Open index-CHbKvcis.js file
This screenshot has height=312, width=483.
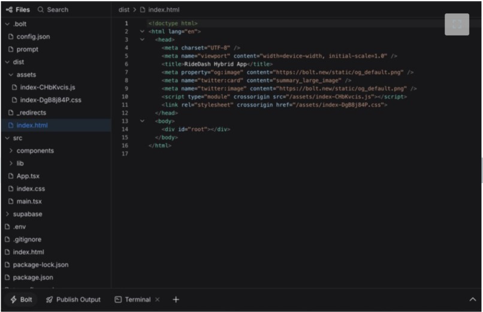coord(47,87)
